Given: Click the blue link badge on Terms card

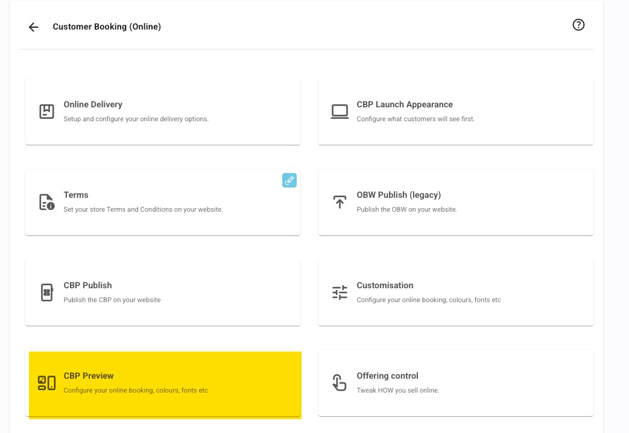Looking at the screenshot, I should click(289, 180).
